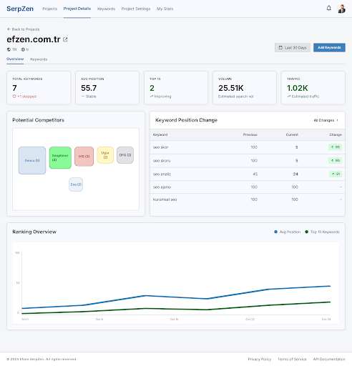
Task: Click the green Top 10 Keywords chart line
Action: point(177,309)
